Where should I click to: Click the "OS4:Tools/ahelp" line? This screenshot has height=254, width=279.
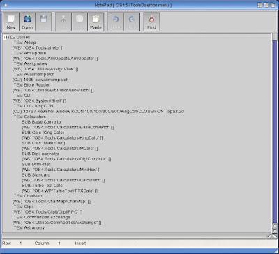(x=38, y=48)
